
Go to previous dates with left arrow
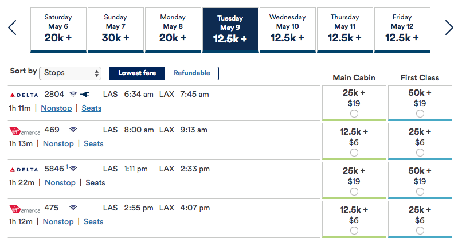13,28
